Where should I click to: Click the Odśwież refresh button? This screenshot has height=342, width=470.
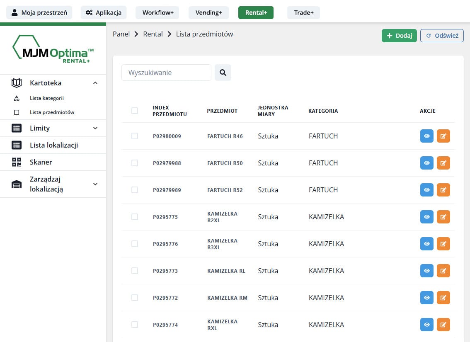pyautogui.click(x=442, y=36)
